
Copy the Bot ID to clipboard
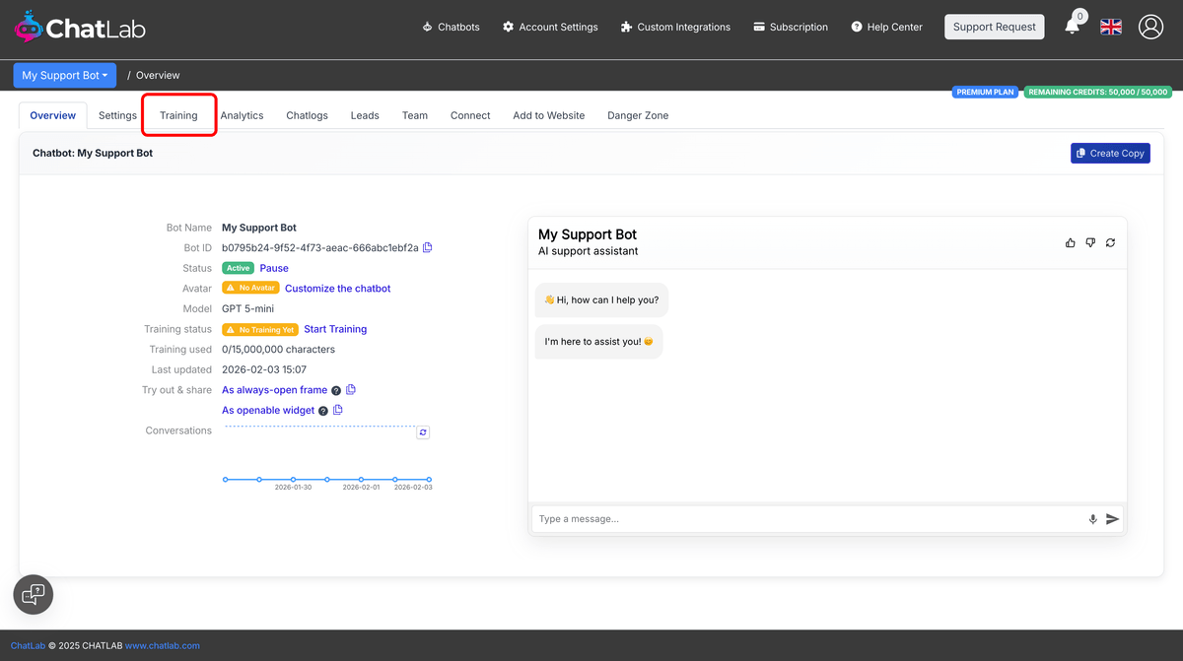click(427, 247)
